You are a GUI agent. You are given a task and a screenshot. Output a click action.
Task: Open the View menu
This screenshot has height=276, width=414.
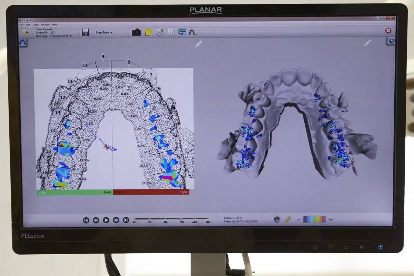(x=35, y=25)
